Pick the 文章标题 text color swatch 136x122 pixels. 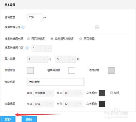click(x=102, y=104)
